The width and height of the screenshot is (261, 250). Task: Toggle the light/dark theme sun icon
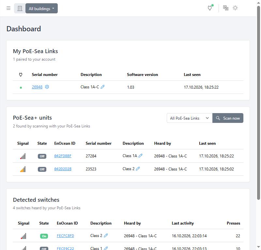pyautogui.click(x=235, y=8)
